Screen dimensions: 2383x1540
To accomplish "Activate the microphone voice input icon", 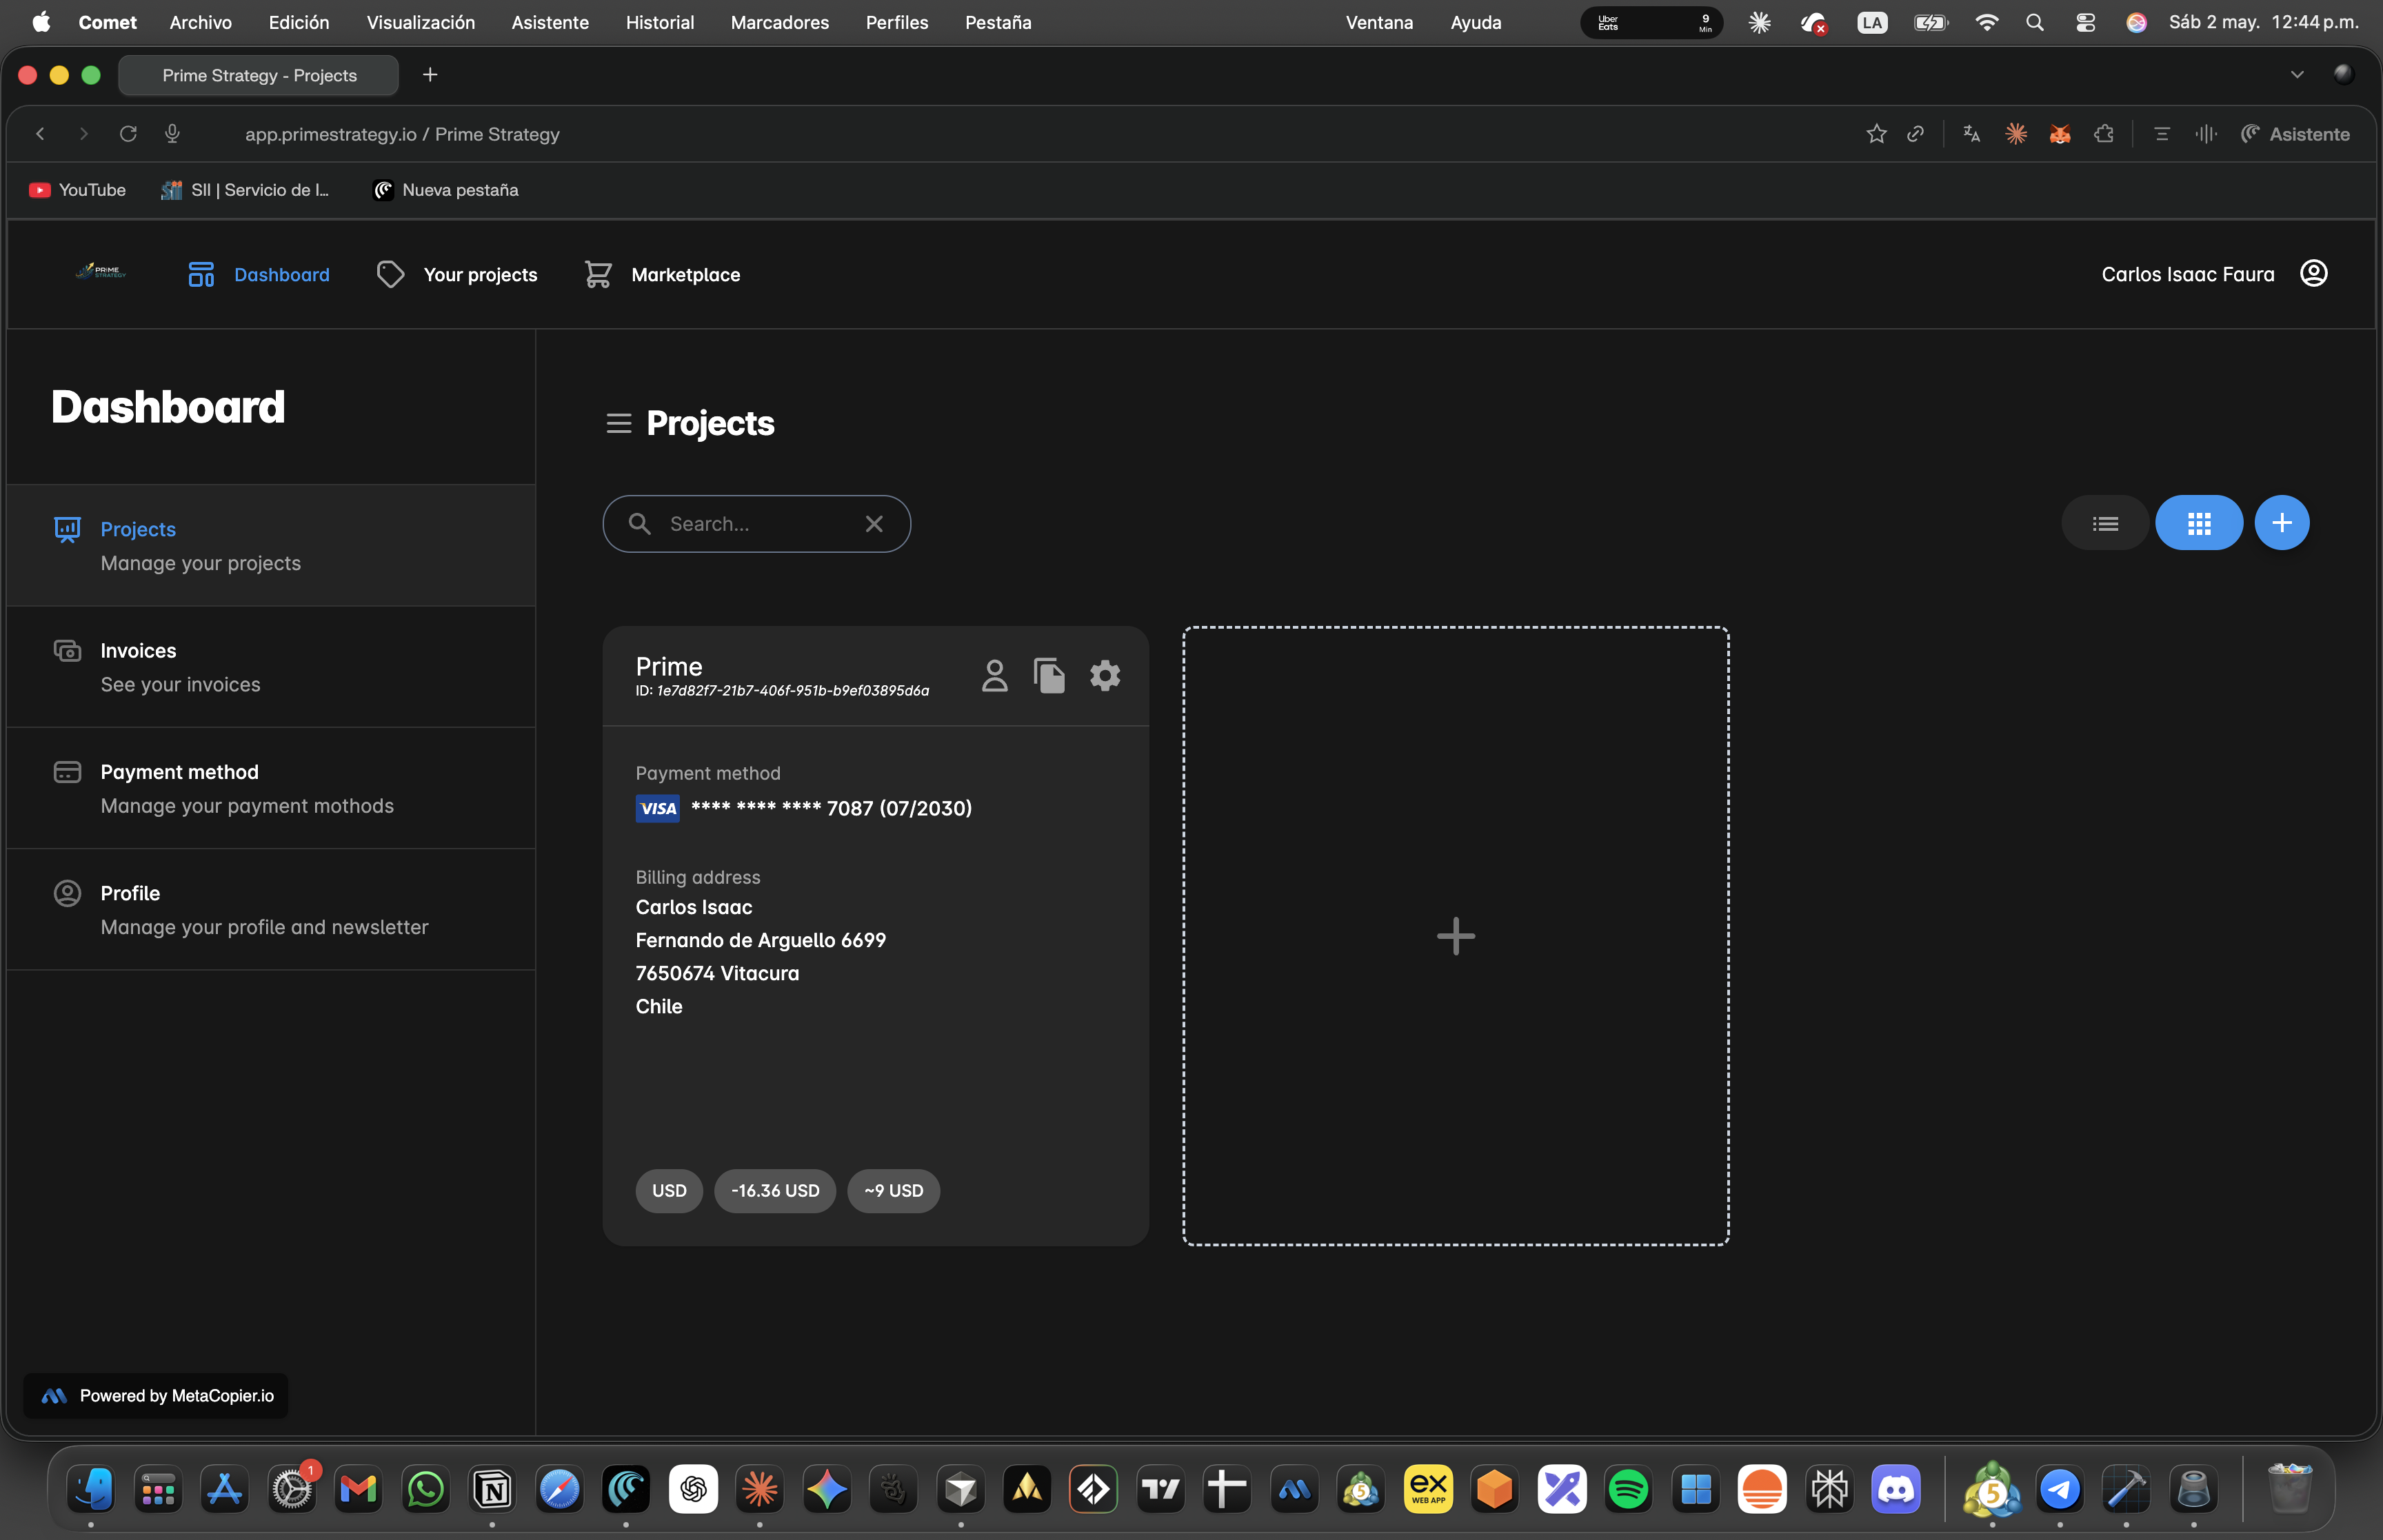I will (172, 134).
